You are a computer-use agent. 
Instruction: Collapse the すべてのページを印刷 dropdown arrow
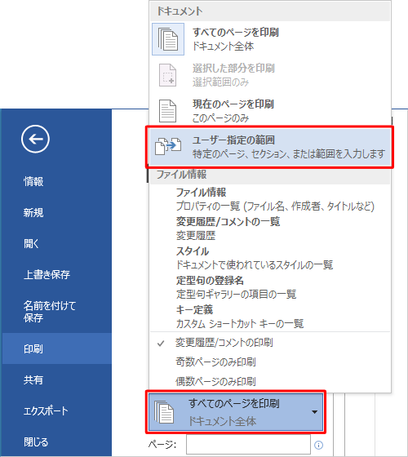314,412
